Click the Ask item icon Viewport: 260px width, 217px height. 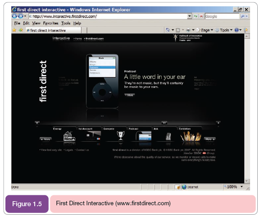pyautogui.click(x=168, y=137)
